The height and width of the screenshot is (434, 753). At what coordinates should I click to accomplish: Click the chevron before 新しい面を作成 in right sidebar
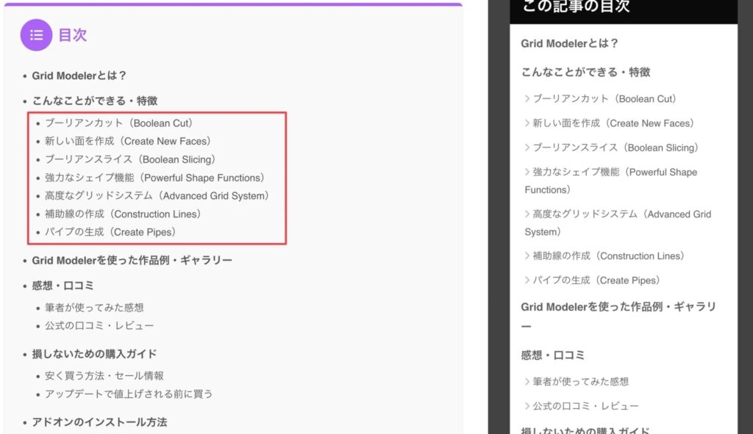pos(527,123)
